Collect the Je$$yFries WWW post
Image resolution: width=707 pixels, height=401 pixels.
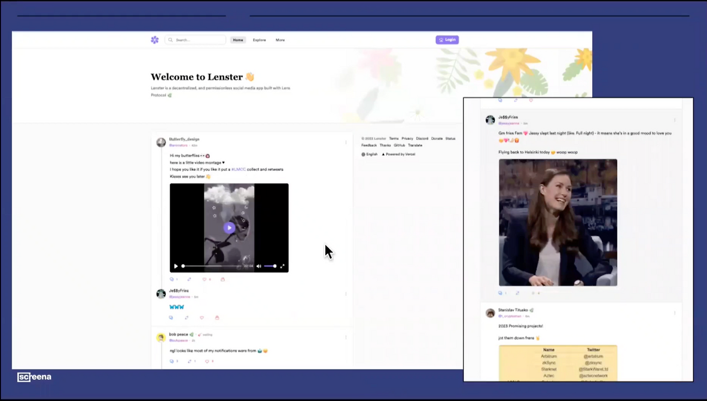click(217, 318)
